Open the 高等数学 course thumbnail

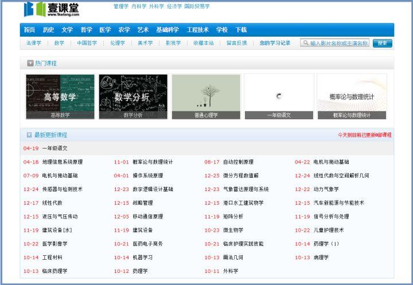point(60,97)
